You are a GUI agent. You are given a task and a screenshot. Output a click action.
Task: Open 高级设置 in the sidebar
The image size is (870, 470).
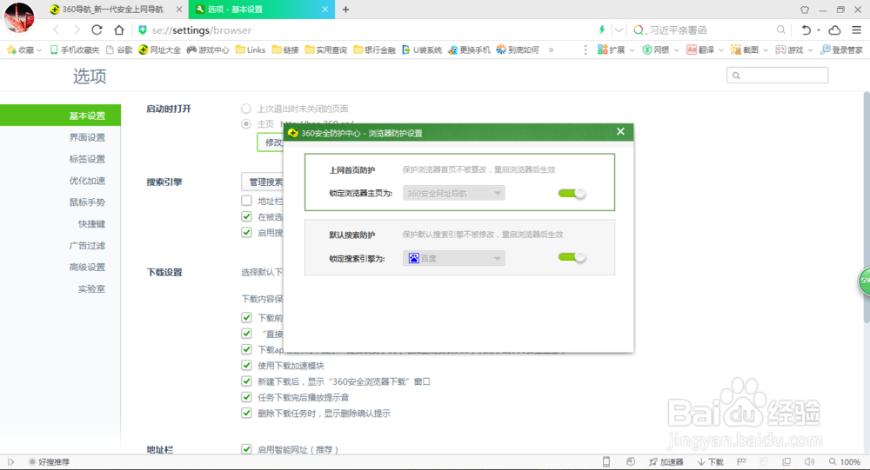click(x=87, y=268)
